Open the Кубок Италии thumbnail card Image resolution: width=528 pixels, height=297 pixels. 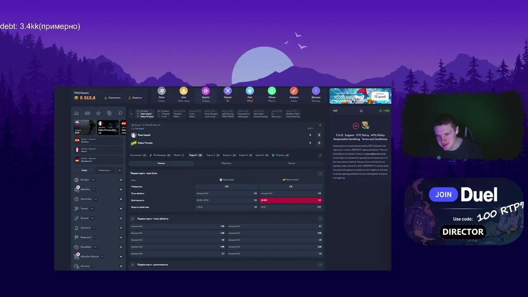[x=108, y=127]
